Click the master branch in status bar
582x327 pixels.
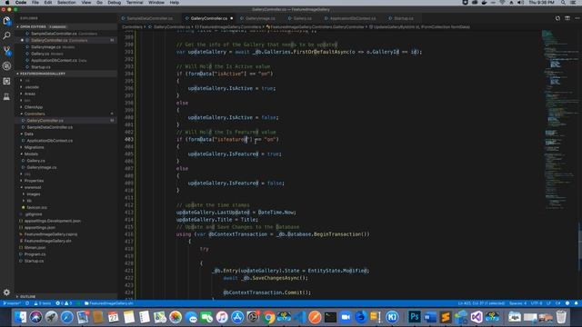[x=12, y=303]
